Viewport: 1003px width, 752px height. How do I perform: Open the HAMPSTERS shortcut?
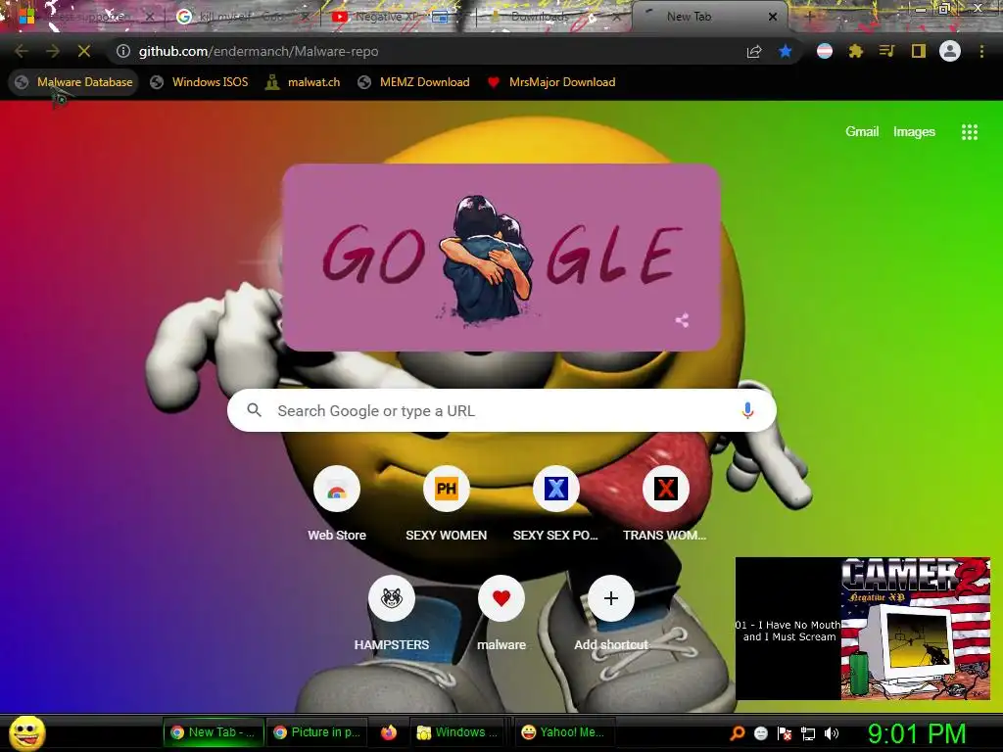(x=392, y=615)
